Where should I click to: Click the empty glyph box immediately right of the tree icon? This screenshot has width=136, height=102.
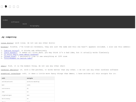point(10,7)
